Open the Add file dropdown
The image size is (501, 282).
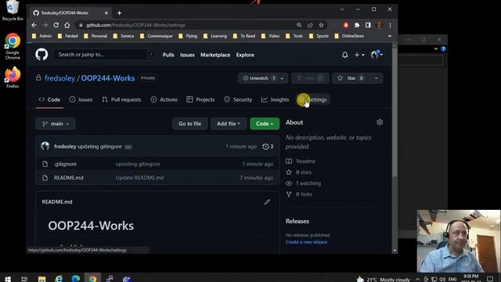pos(229,124)
